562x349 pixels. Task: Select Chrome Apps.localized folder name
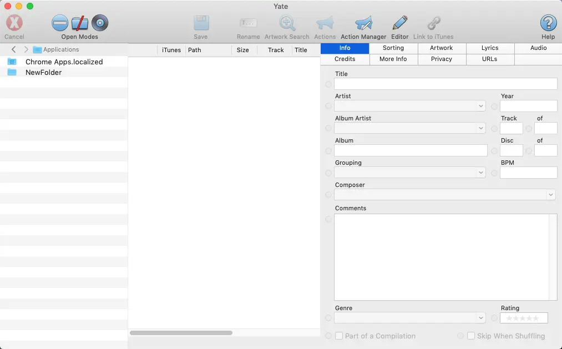[64, 62]
